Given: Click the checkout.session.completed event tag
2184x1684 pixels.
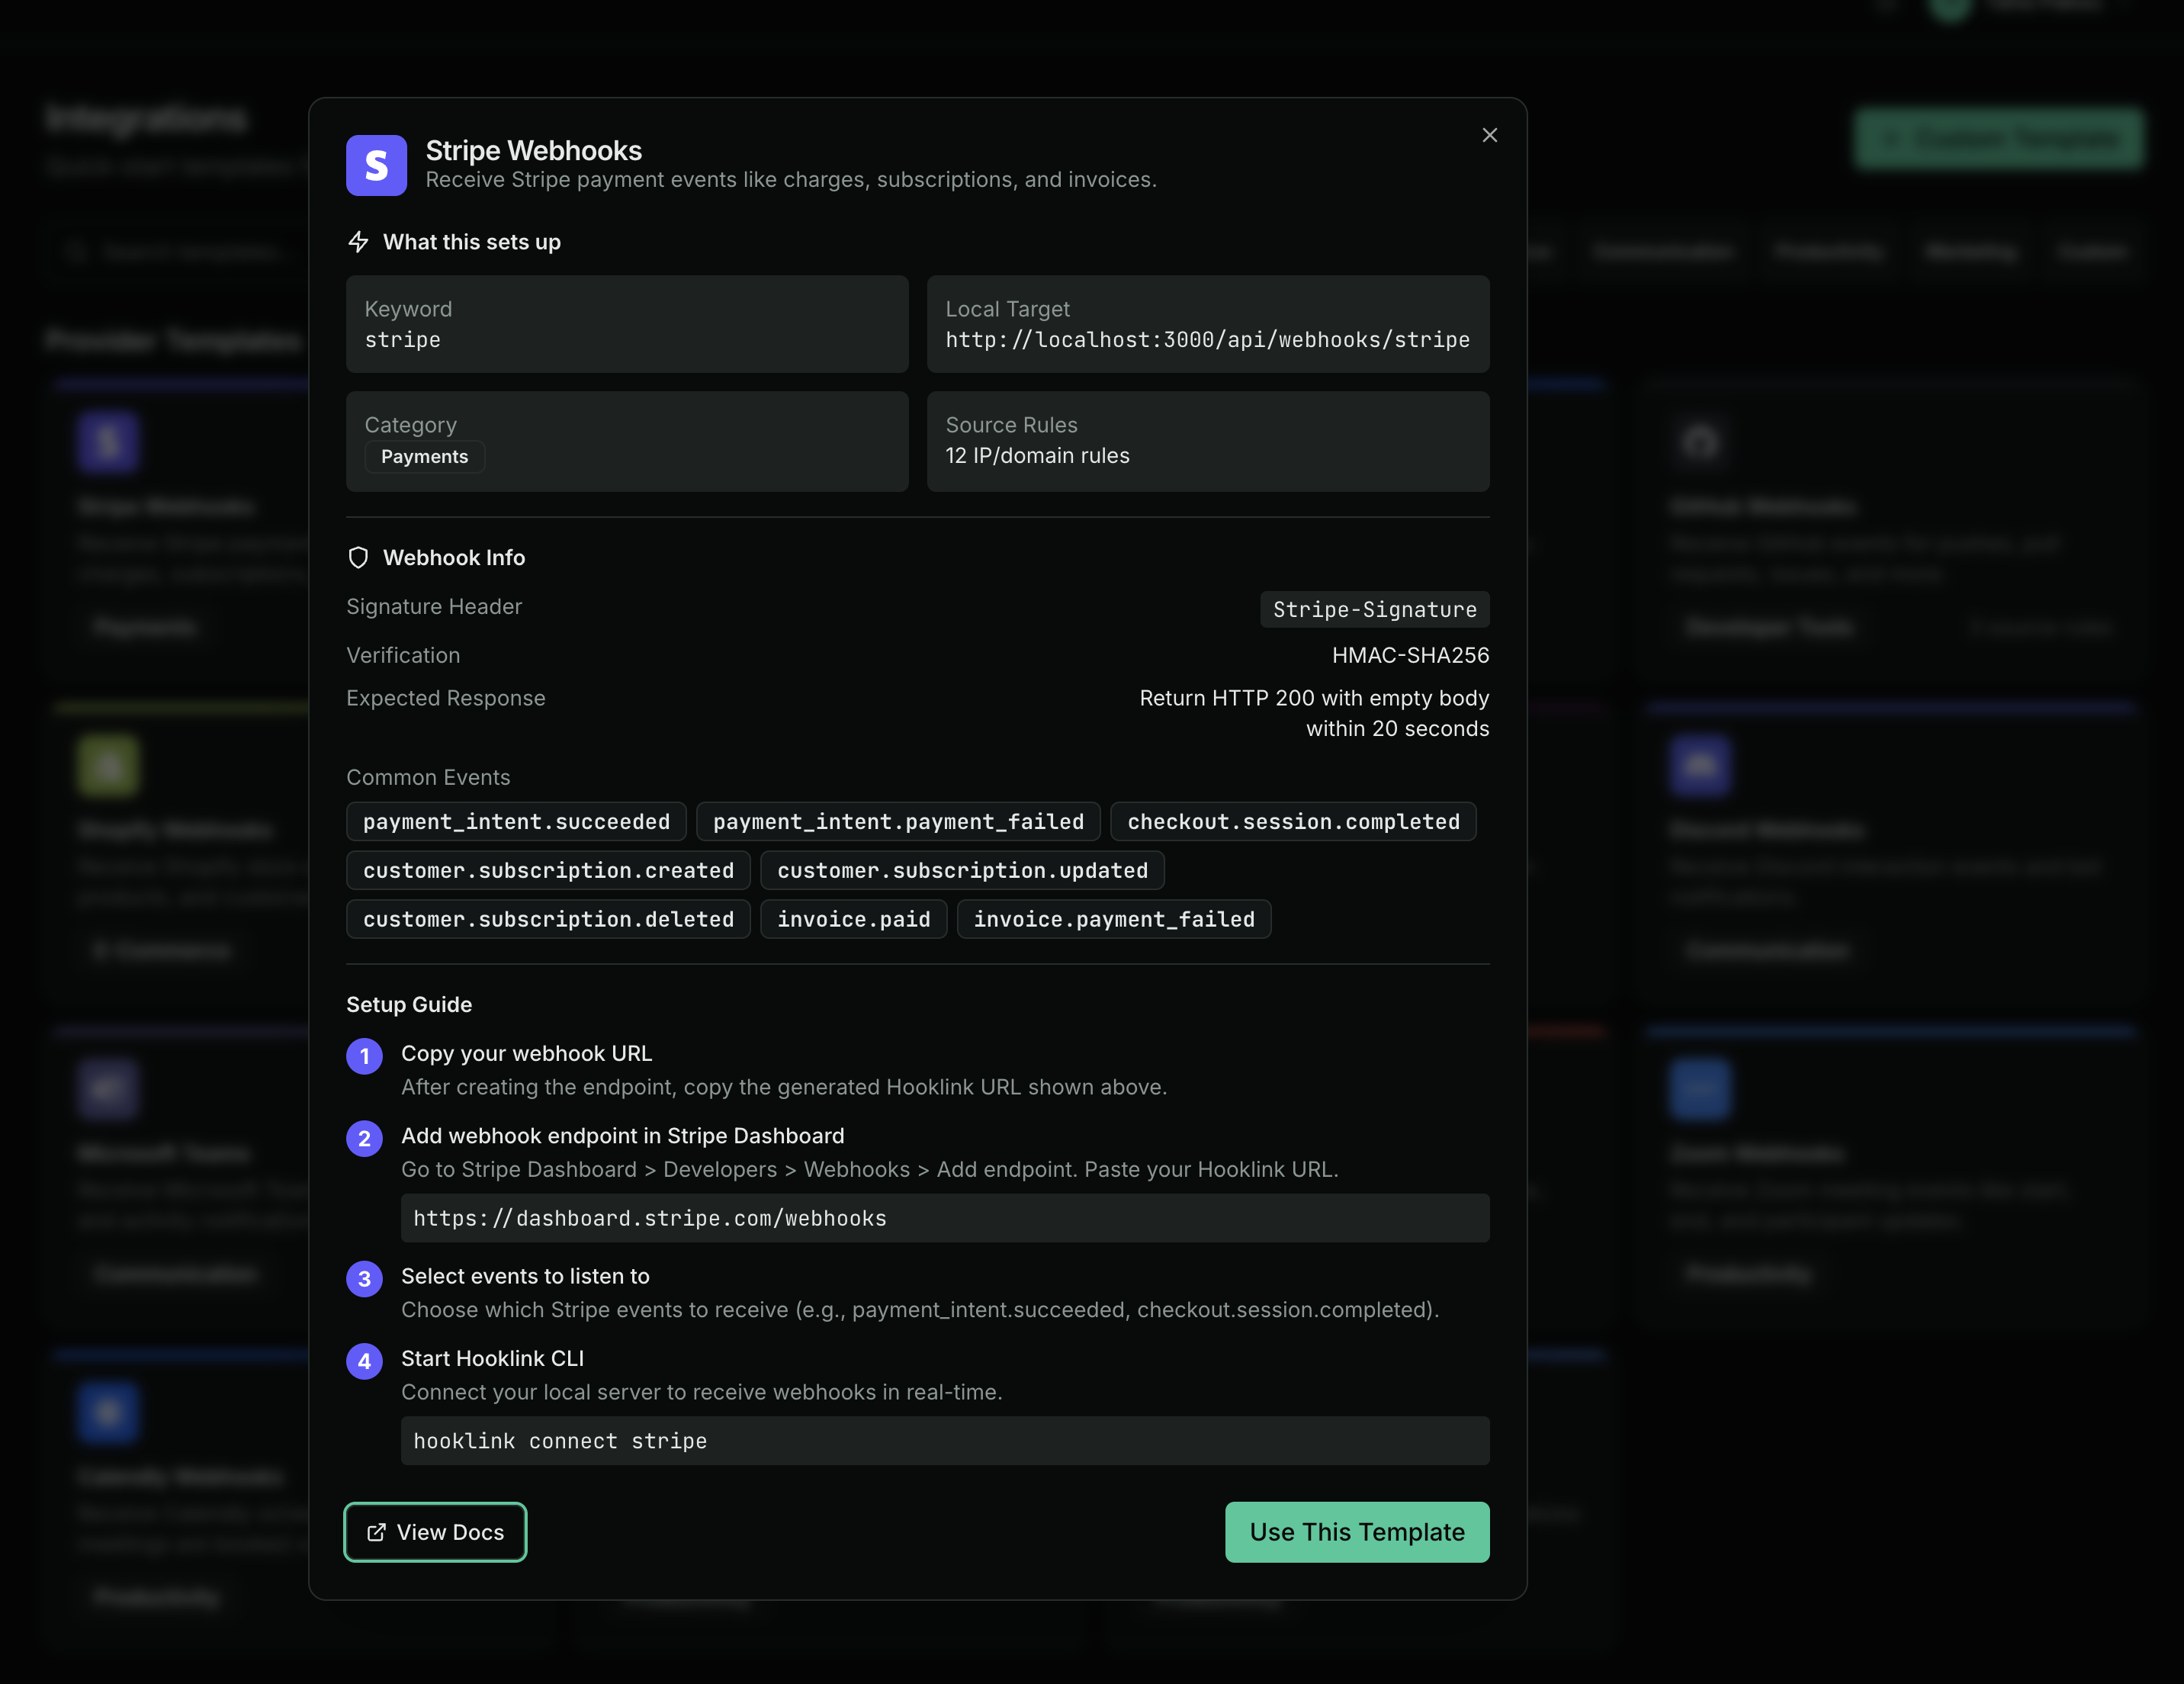Looking at the screenshot, I should click(x=1293, y=822).
